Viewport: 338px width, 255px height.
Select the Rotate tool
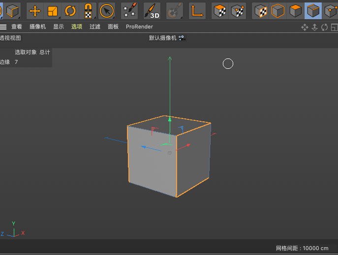[70, 11]
